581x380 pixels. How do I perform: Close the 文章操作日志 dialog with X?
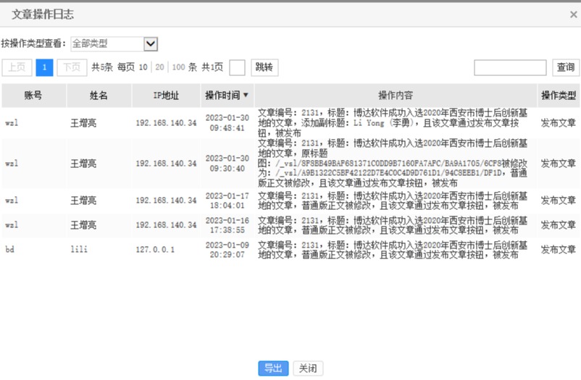573,14
